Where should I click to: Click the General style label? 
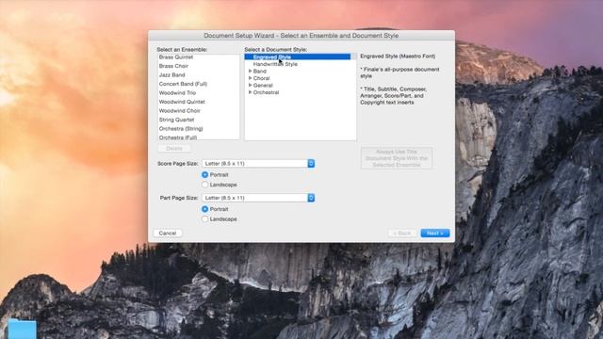pyautogui.click(x=263, y=86)
